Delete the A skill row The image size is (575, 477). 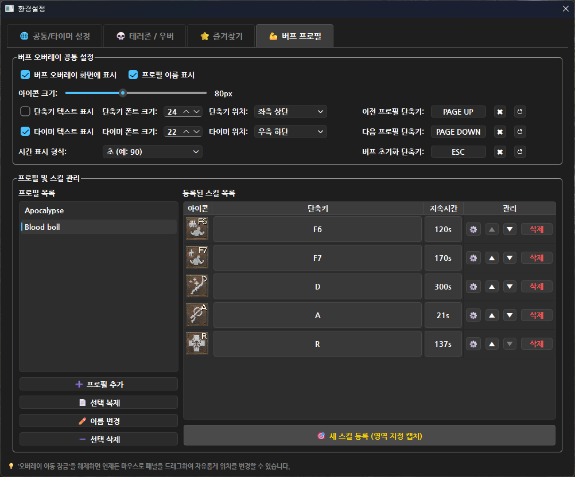pos(537,315)
